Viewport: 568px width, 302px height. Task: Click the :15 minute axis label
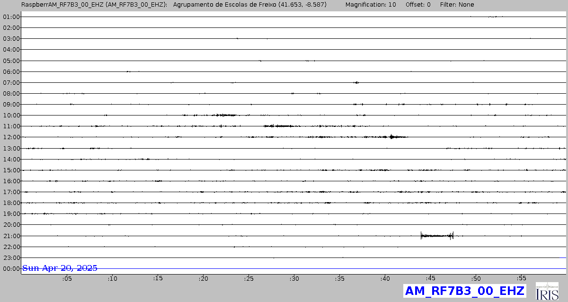click(158, 278)
